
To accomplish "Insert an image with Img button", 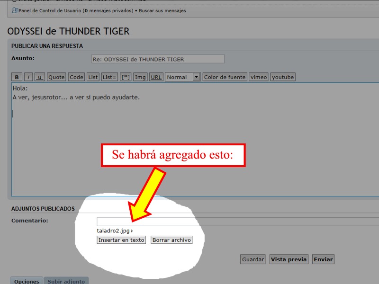I will pyautogui.click(x=140, y=77).
